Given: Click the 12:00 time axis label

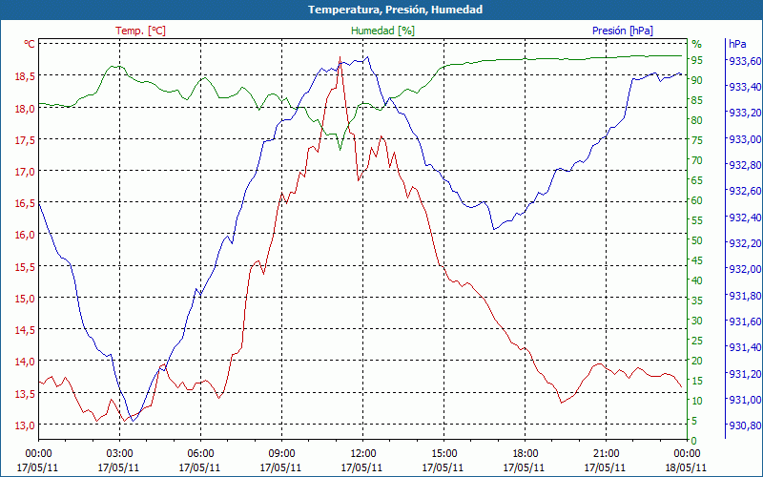Looking at the screenshot, I should [x=362, y=454].
